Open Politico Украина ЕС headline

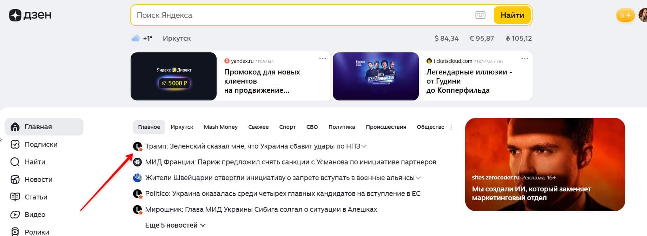pyautogui.click(x=283, y=194)
